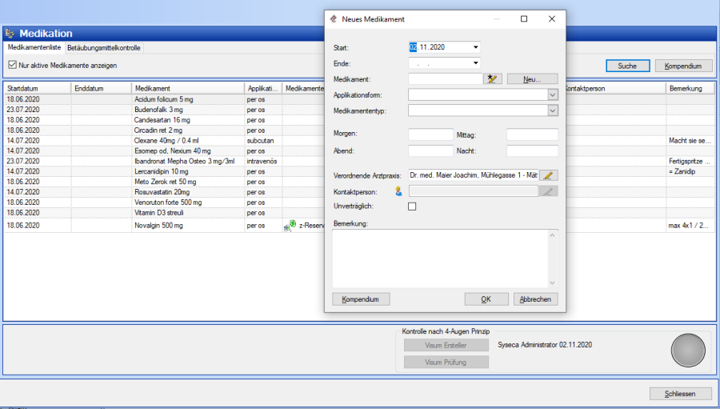
Task: Click the Medikation panel header icon
Action: [x=10, y=34]
